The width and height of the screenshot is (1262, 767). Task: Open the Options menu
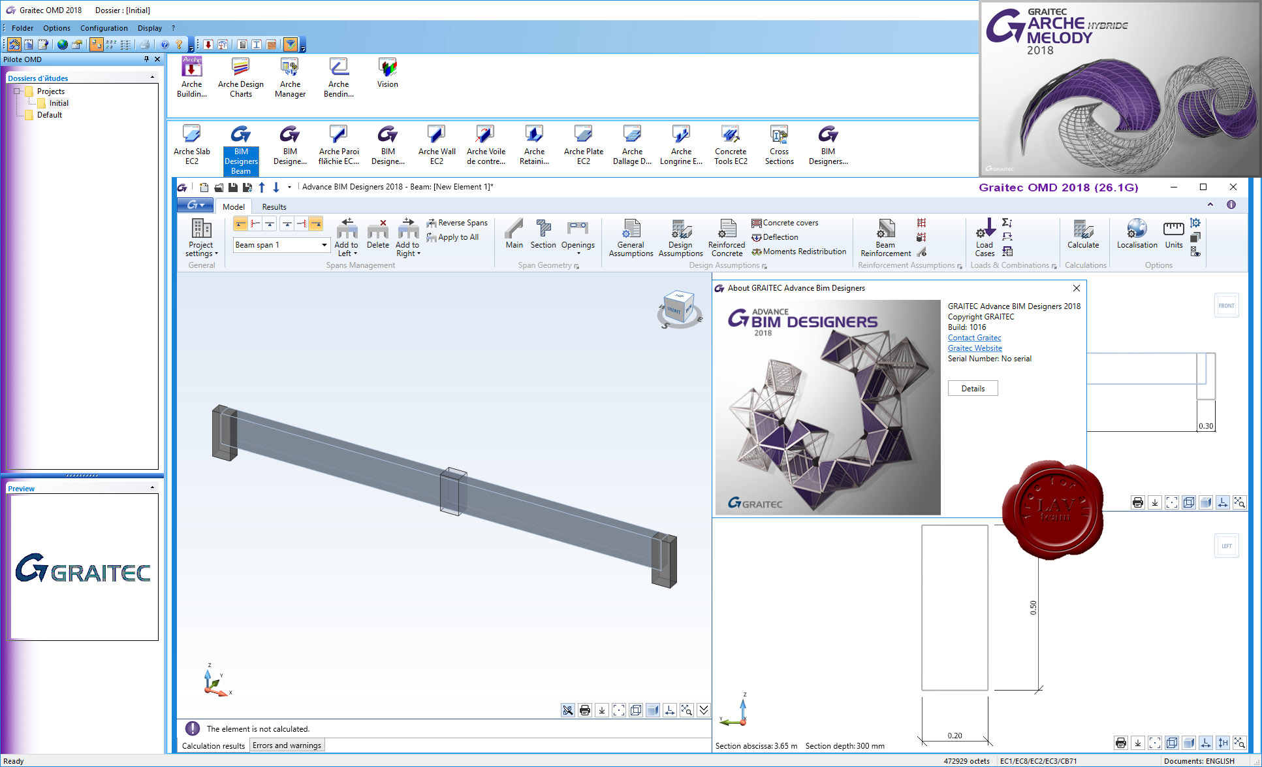57,28
